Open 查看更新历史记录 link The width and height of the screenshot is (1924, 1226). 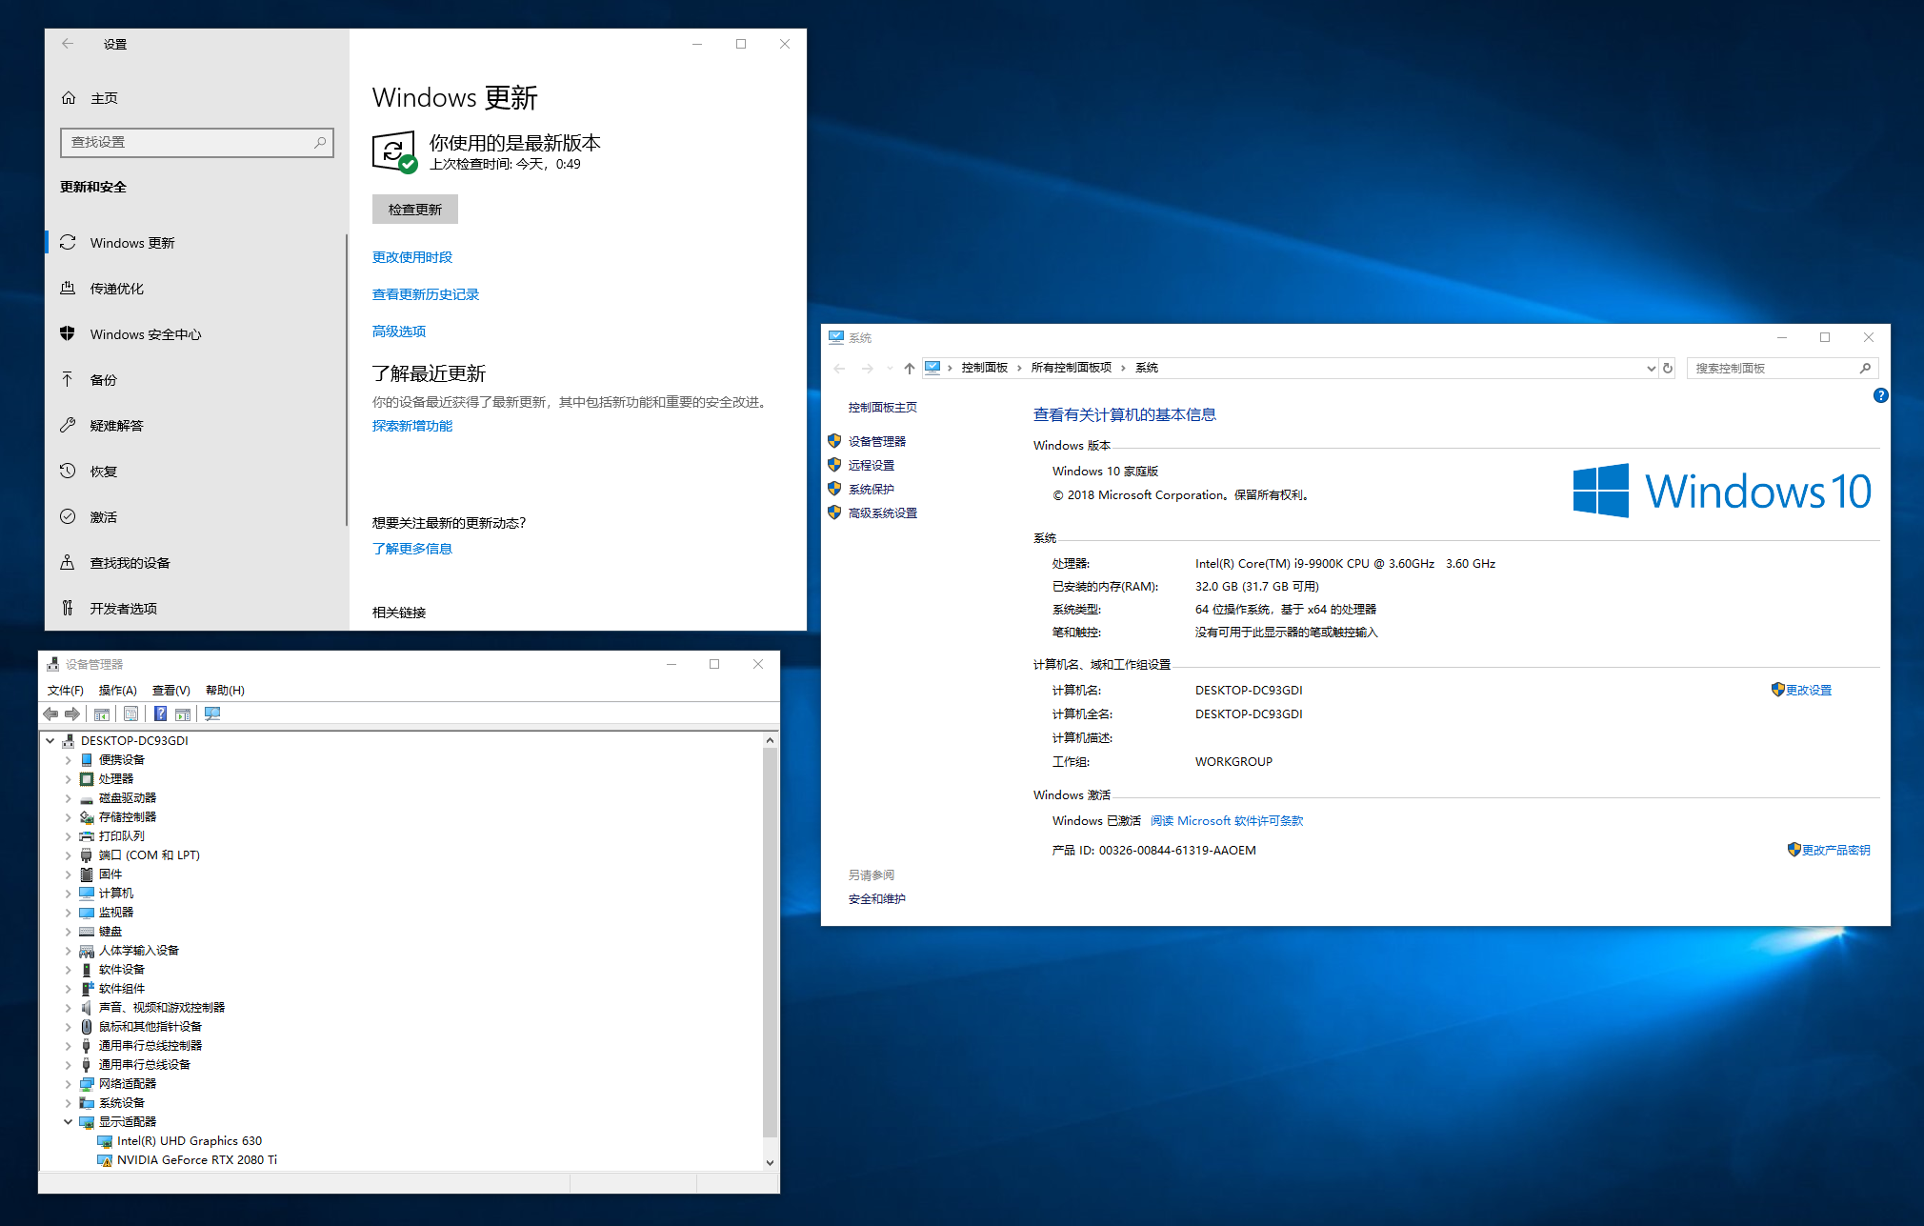(426, 294)
